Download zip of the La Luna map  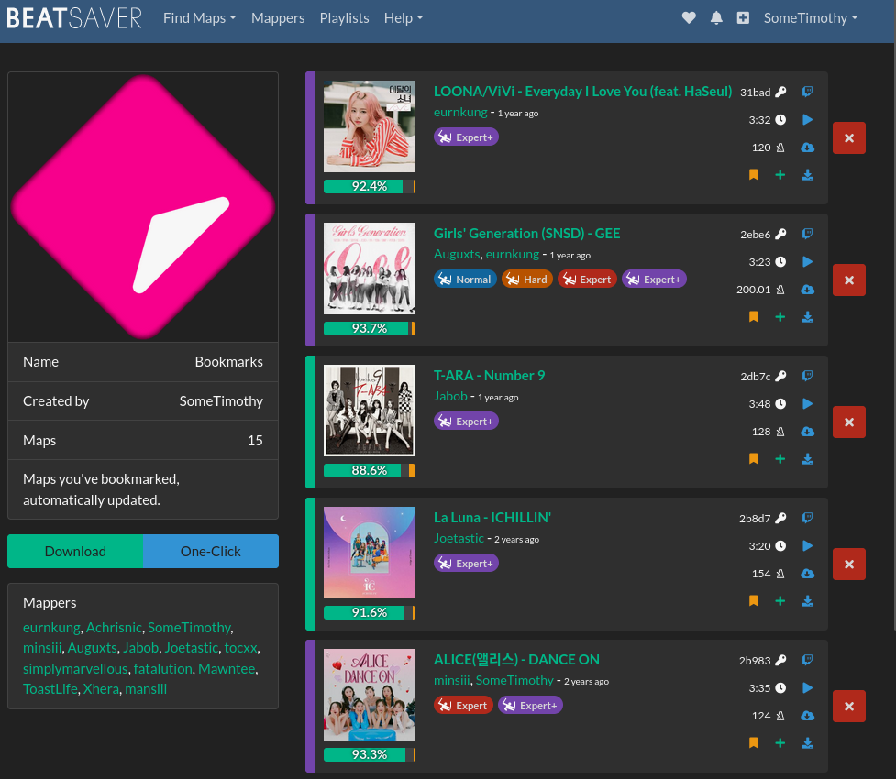tap(808, 601)
